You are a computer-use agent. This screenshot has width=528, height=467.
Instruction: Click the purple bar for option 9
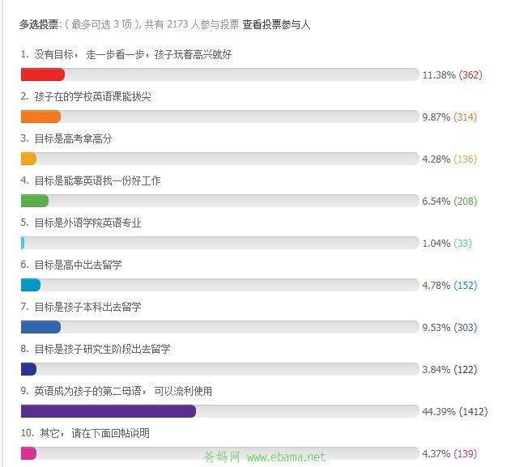pos(109,411)
